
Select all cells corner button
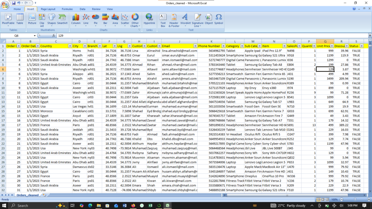(x=3, y=41)
